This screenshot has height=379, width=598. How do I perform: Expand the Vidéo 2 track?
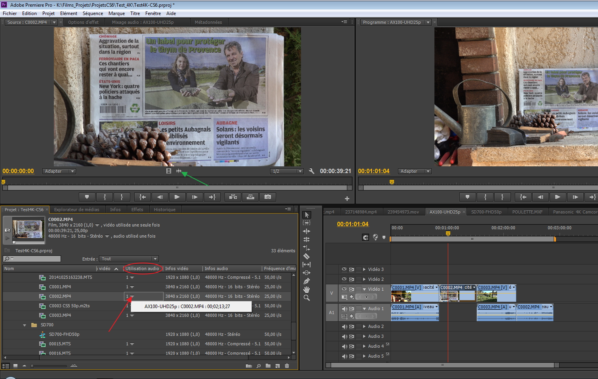[x=364, y=279]
